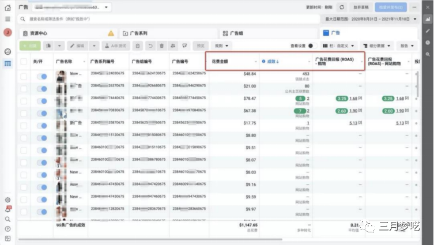Expand the 细分数据 breakdown dropdown
Image resolution: width=434 pixels, height=245 pixels.
376,46
